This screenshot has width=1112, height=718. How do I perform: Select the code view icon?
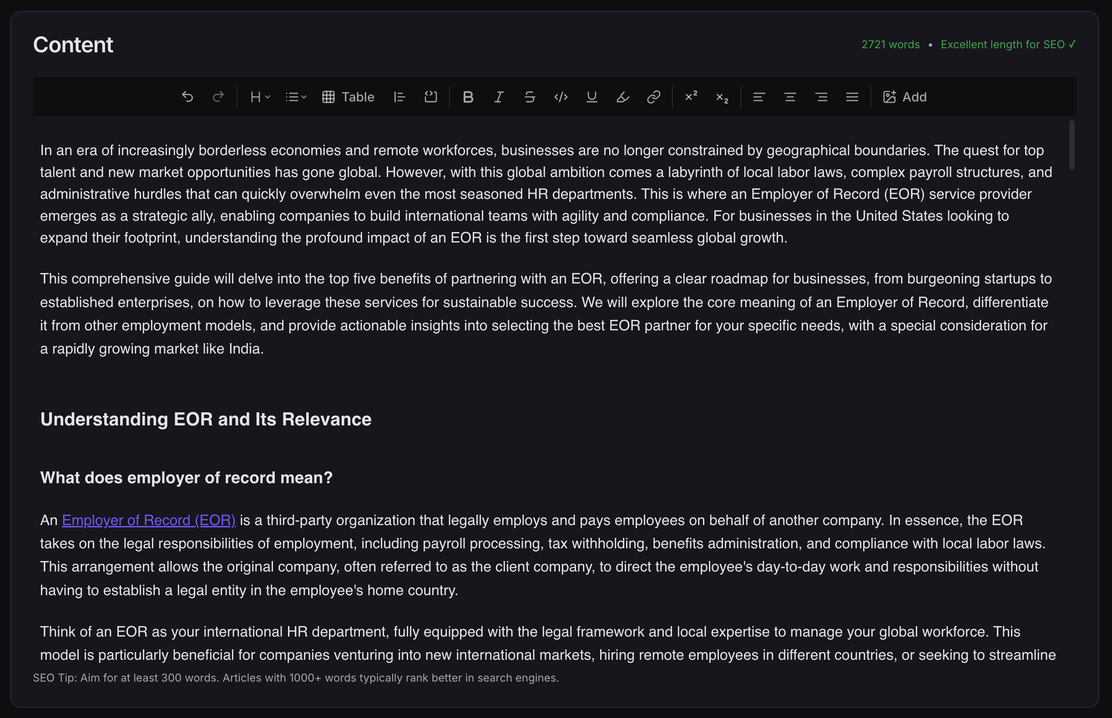point(561,97)
